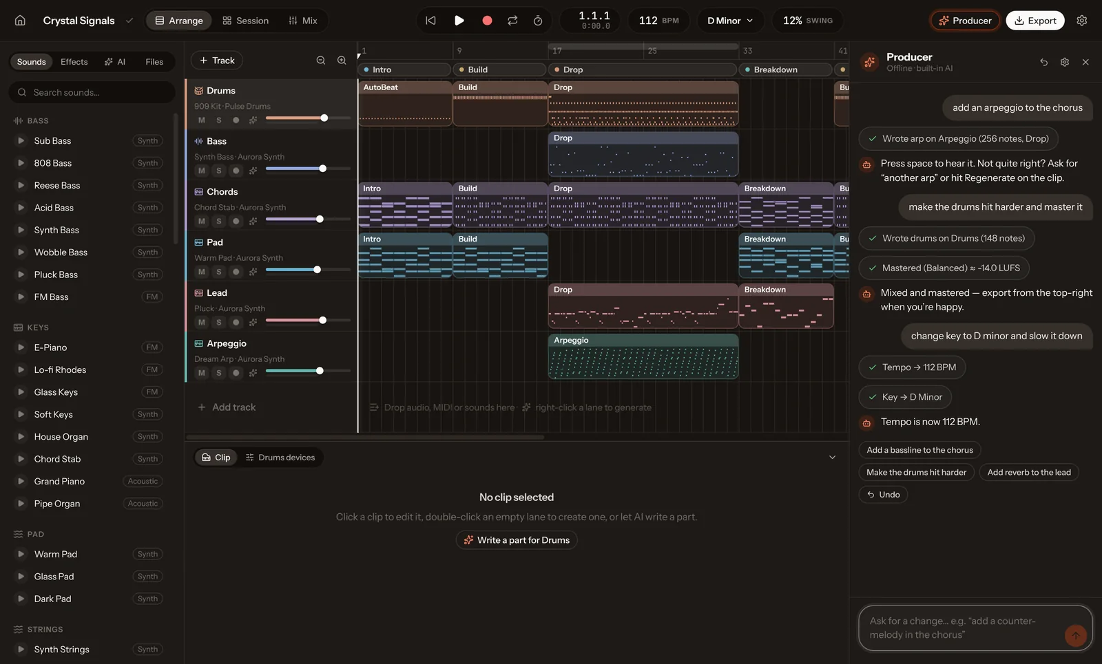The width and height of the screenshot is (1102, 664).
Task: Toggle loop playback in the transport
Action: pyautogui.click(x=512, y=21)
